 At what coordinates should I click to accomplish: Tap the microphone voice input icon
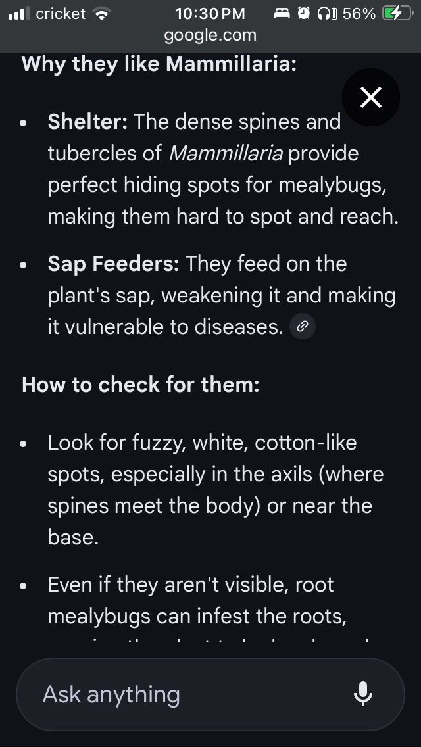pyautogui.click(x=363, y=694)
